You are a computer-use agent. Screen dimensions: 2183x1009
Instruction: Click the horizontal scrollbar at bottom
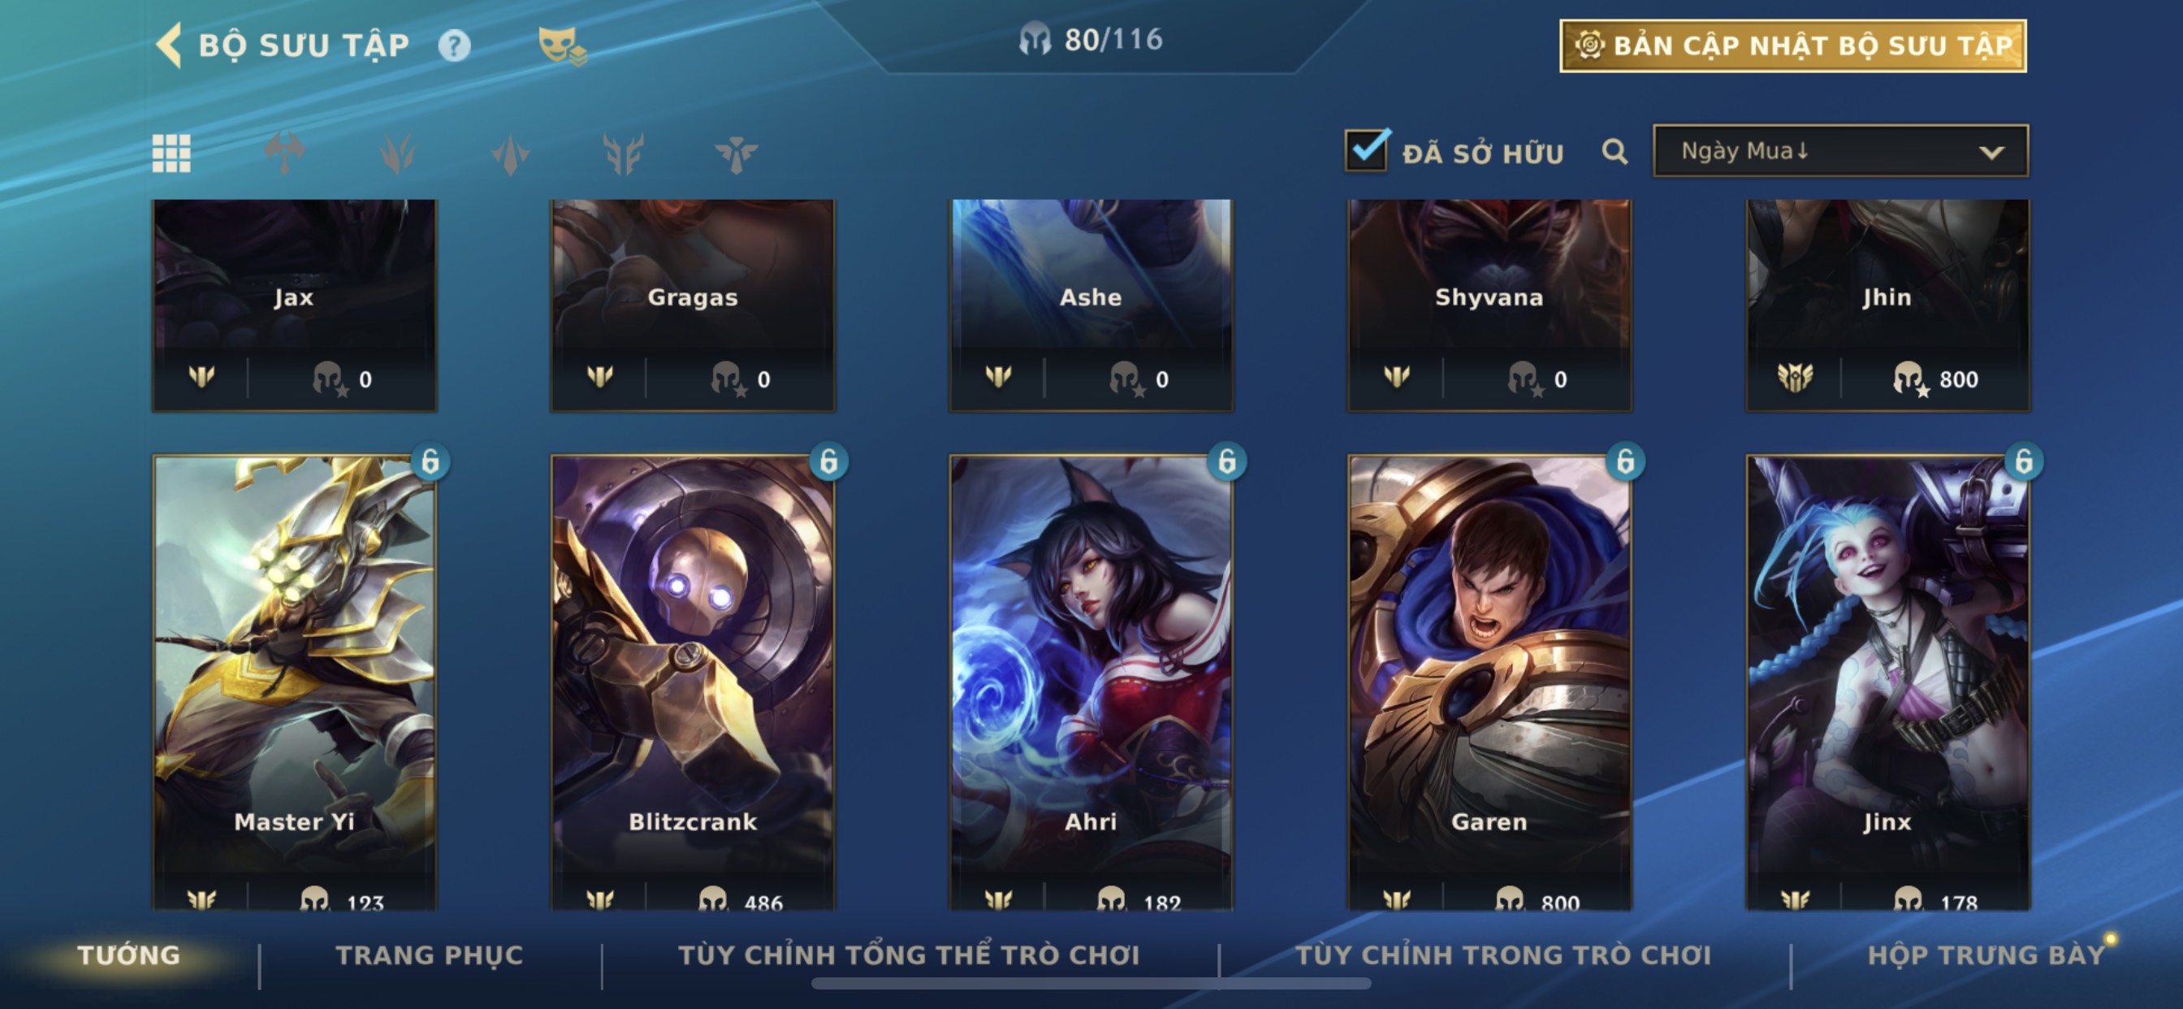point(1091,984)
